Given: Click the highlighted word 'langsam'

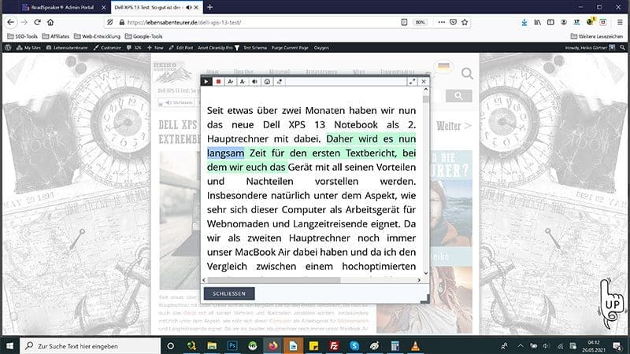Looking at the screenshot, I should click(225, 153).
